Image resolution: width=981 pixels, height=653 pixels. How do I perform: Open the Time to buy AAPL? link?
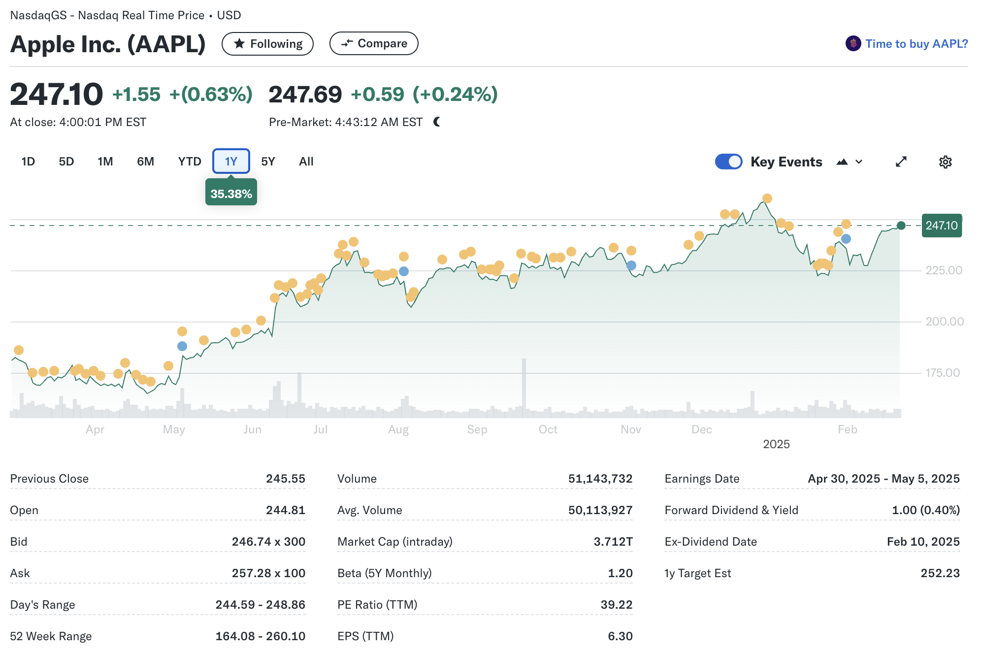(916, 44)
